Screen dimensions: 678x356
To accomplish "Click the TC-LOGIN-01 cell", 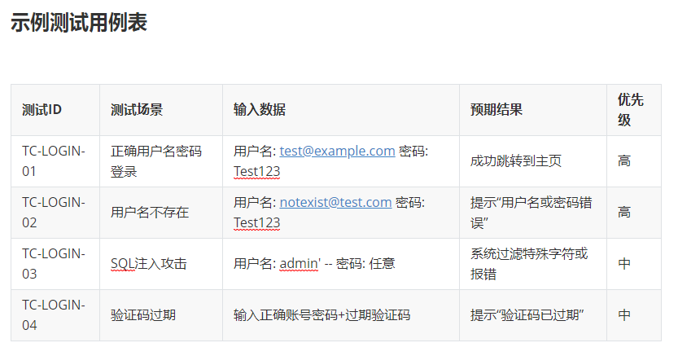I will click(55, 161).
